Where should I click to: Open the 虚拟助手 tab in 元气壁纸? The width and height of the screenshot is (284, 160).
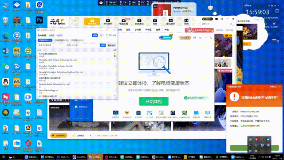(x=170, y=22)
